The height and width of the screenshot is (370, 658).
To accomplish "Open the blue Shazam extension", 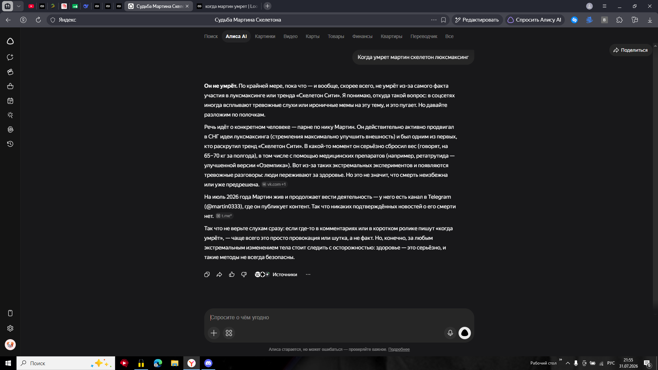I will [x=574, y=20].
